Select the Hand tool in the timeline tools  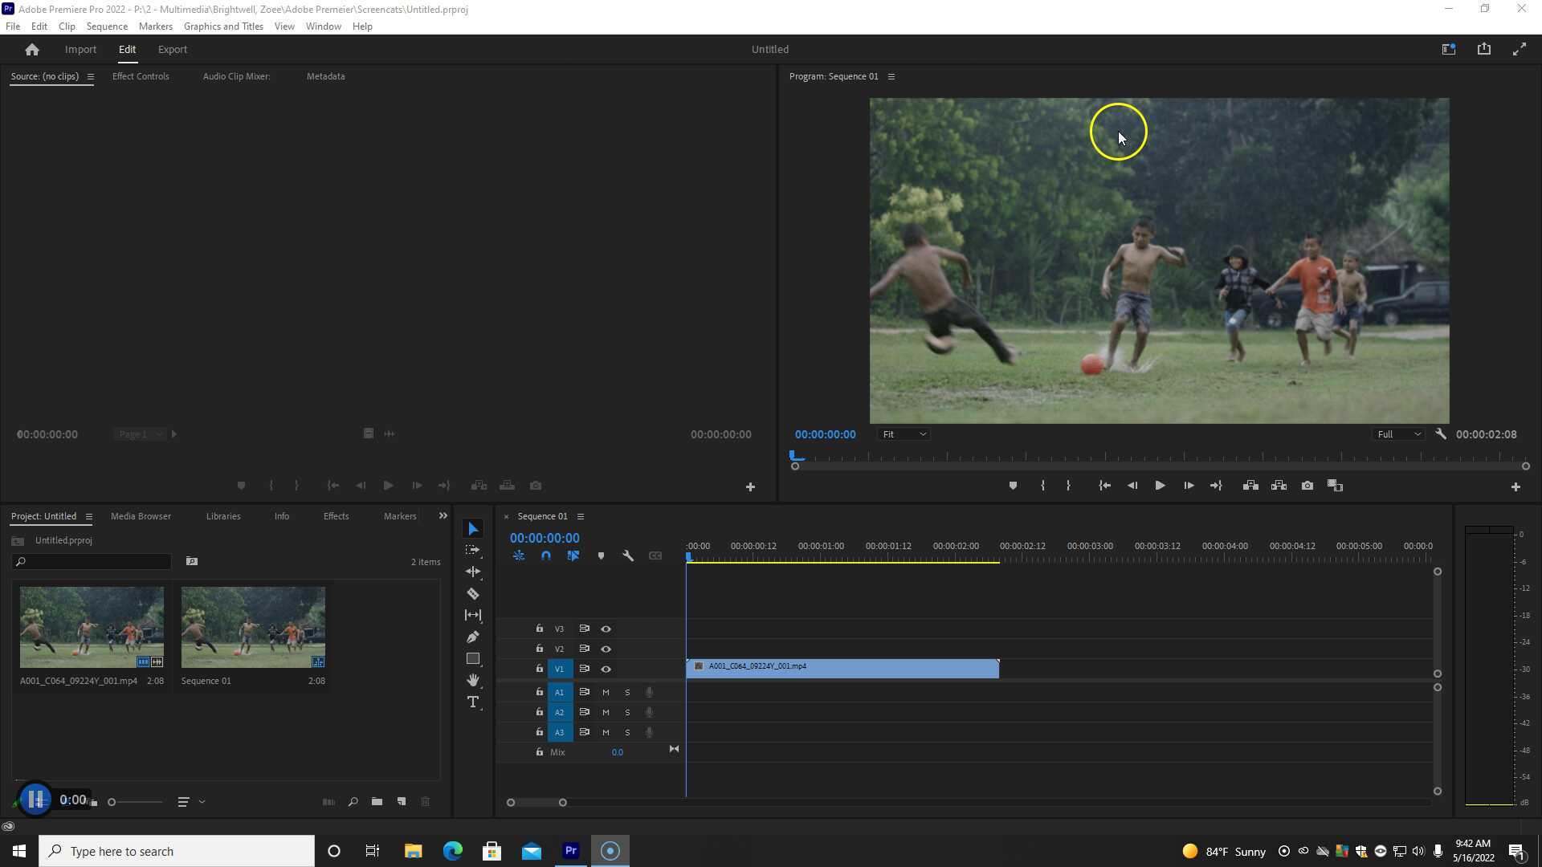[473, 680]
